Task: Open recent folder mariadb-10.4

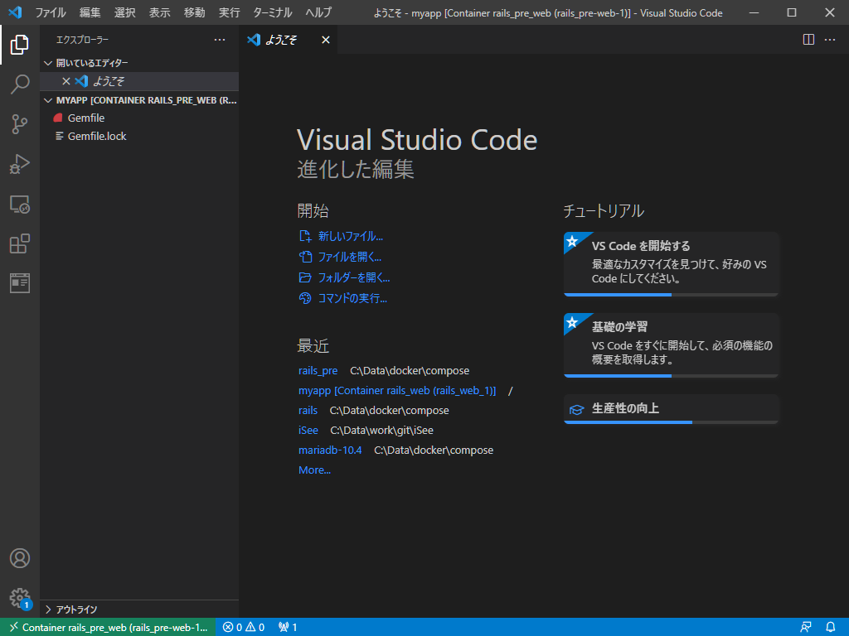Action: (x=330, y=450)
